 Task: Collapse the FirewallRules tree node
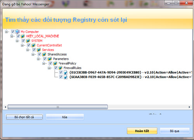click(x=49, y=68)
